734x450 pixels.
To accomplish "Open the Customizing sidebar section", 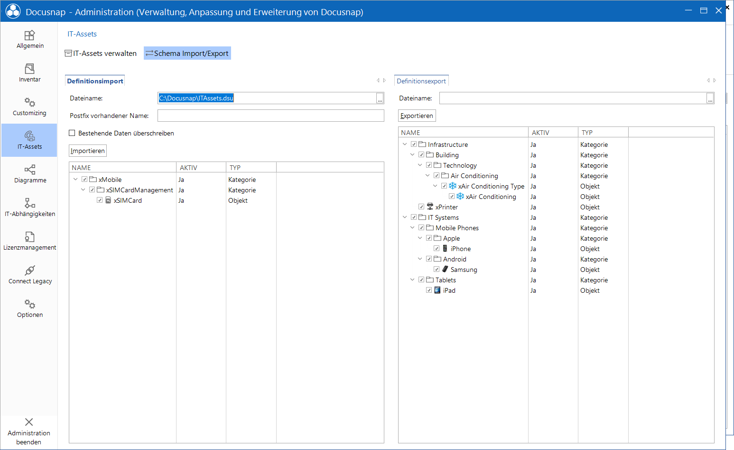I will (x=30, y=107).
